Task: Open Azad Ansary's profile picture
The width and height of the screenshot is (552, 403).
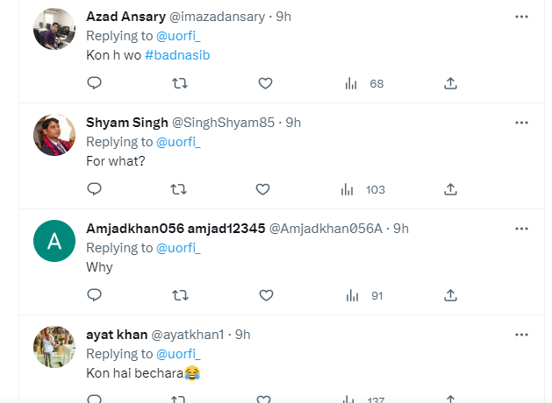Action: tap(54, 31)
